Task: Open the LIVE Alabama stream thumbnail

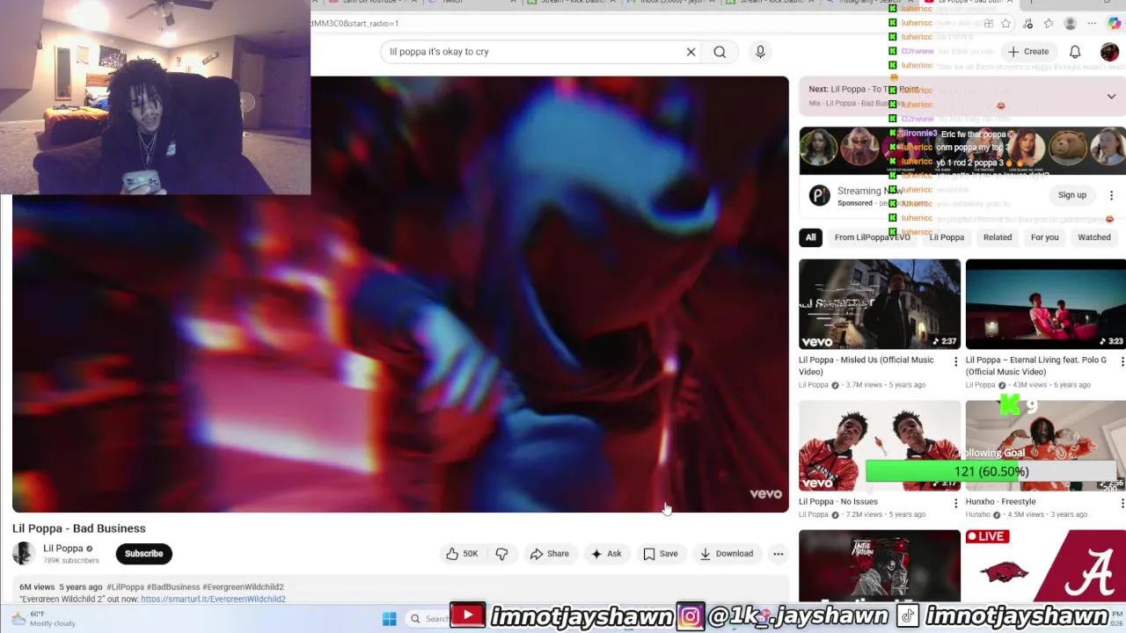Action: point(1046,565)
